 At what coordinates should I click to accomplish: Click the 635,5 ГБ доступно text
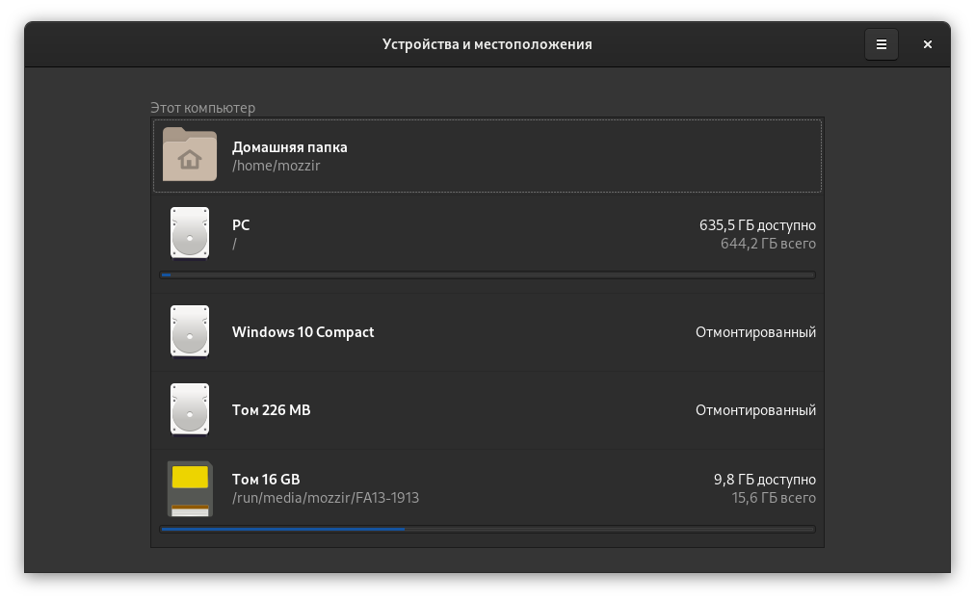pyautogui.click(x=757, y=225)
